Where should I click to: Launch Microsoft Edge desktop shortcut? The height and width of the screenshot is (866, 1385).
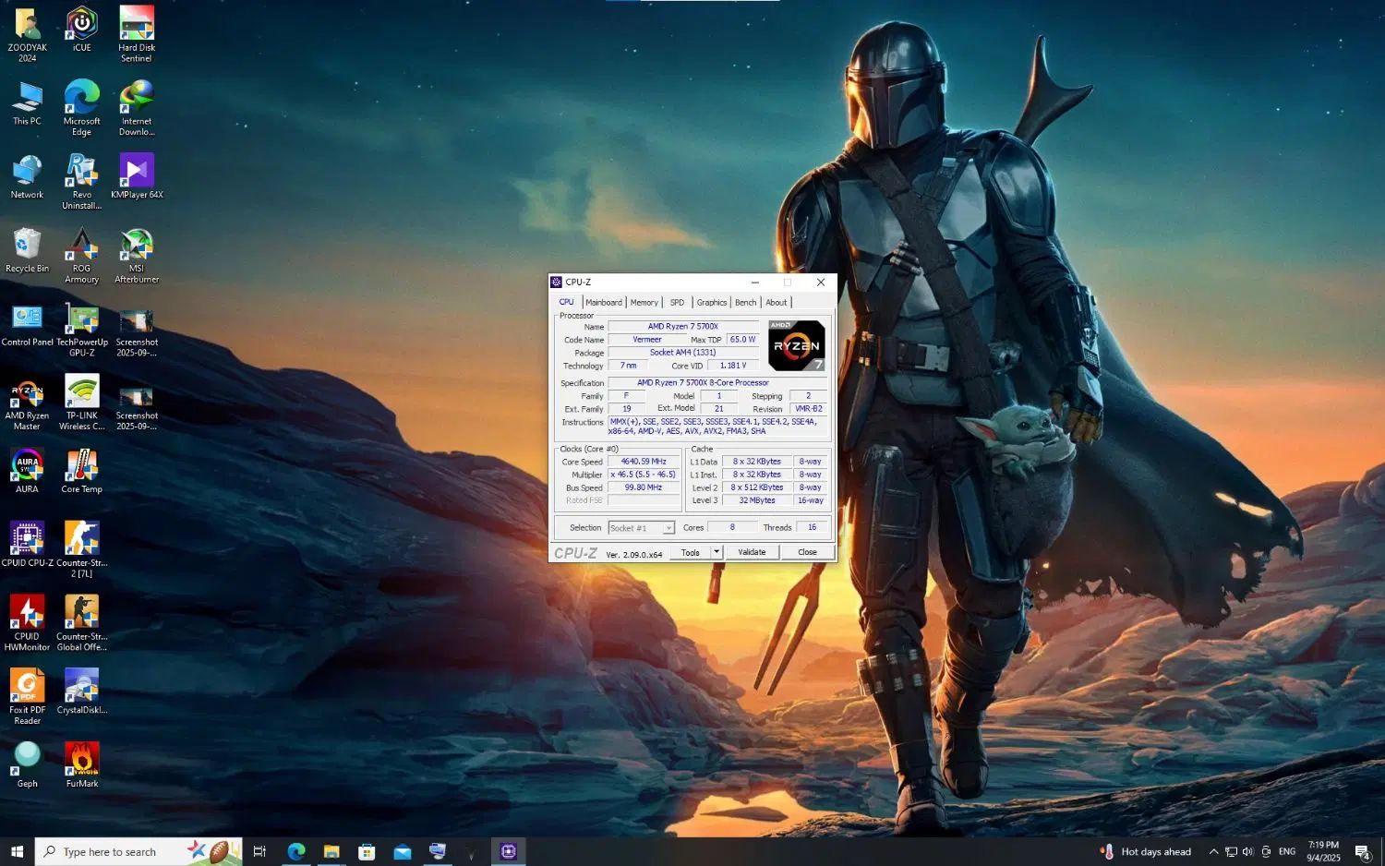click(x=81, y=109)
